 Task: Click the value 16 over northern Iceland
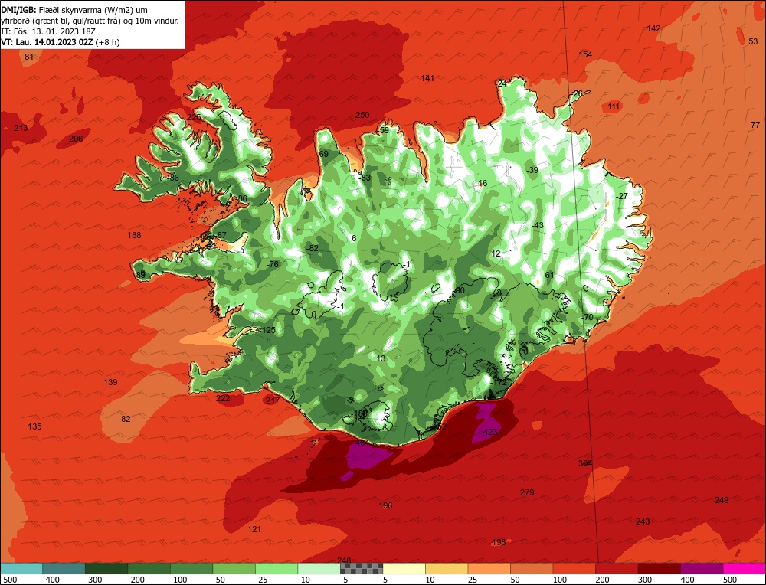(483, 183)
